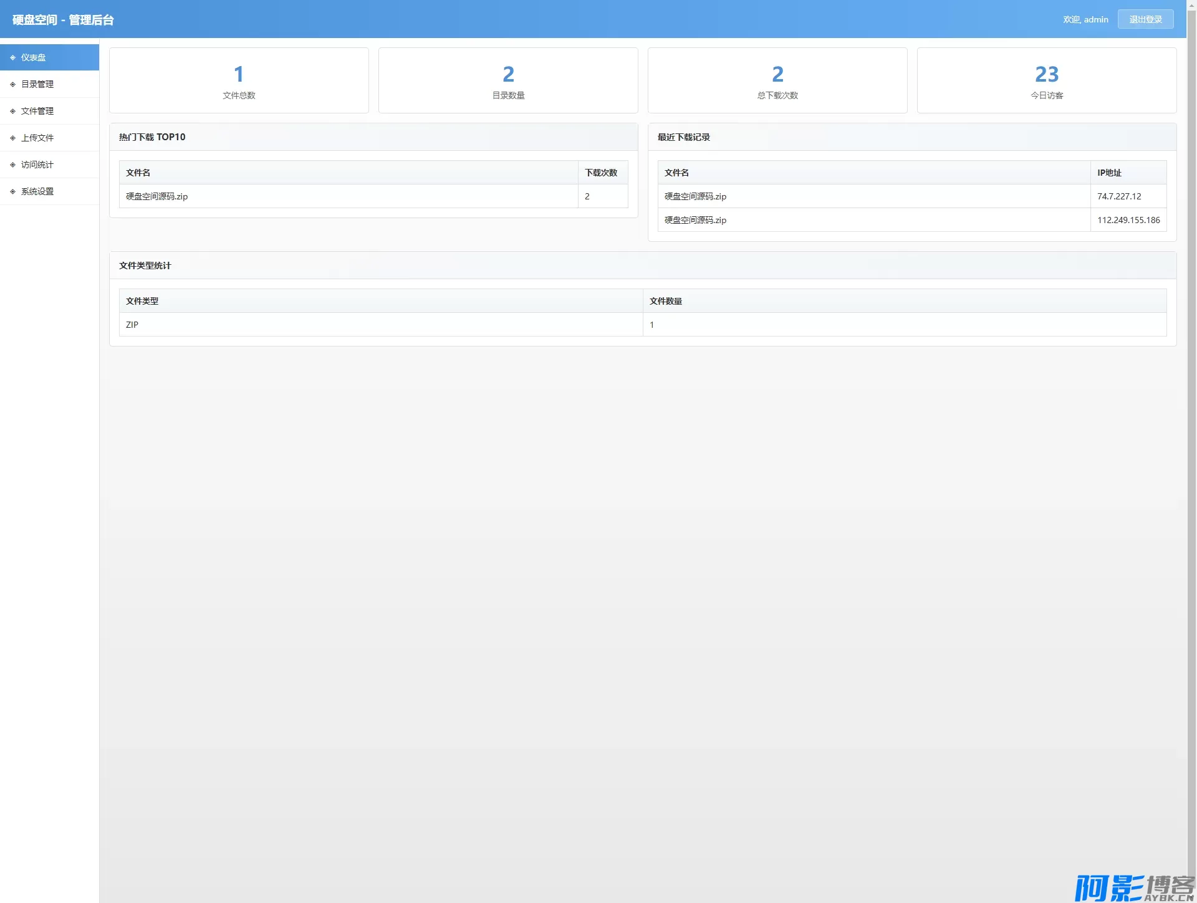Image resolution: width=1197 pixels, height=903 pixels.
Task: Click the diamond icon beside 仪表盘
Action: coord(12,57)
